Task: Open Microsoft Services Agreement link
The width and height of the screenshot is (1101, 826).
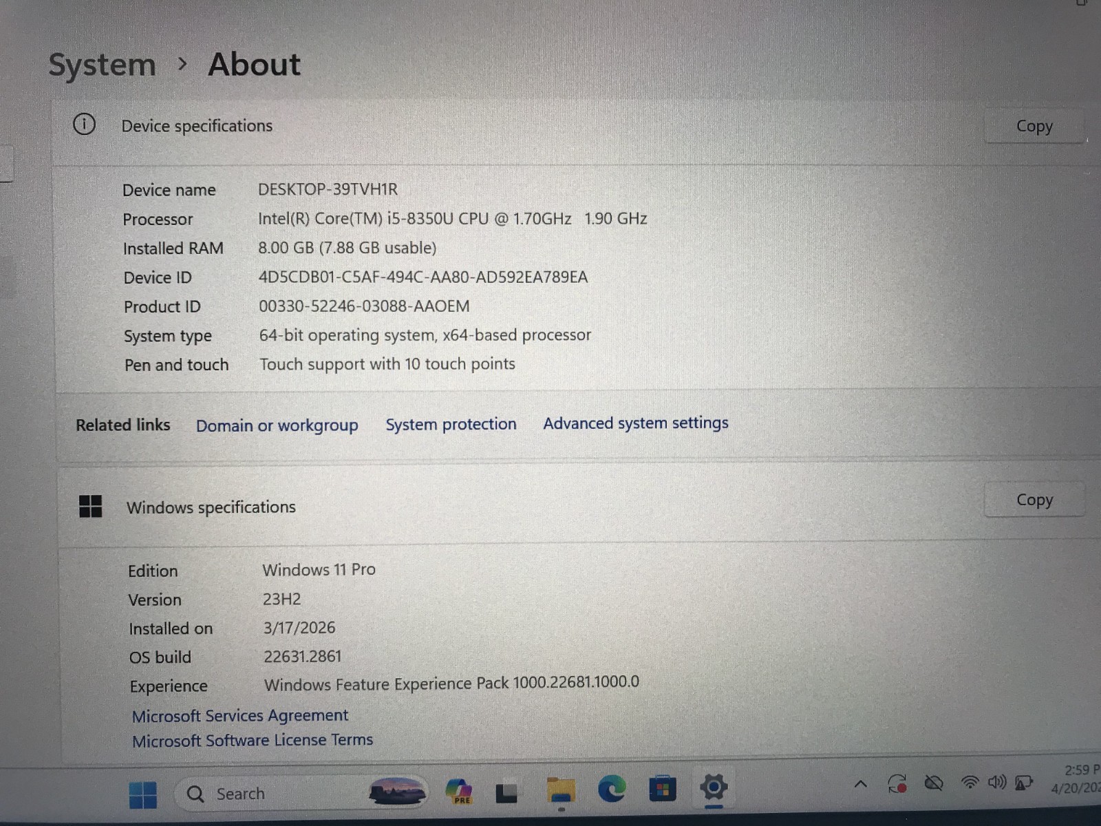Action: click(240, 716)
